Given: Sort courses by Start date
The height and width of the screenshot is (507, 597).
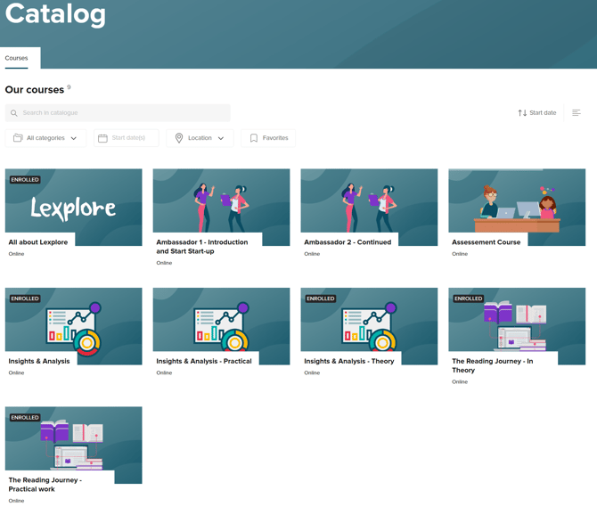Looking at the screenshot, I should [536, 113].
